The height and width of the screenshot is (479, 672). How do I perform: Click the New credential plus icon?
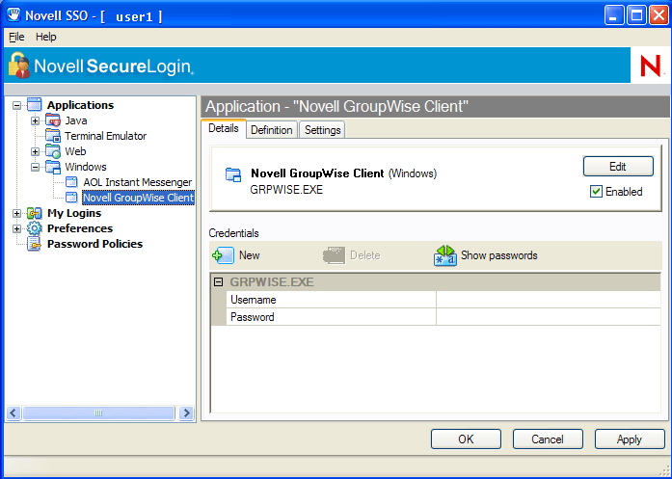[x=224, y=255]
